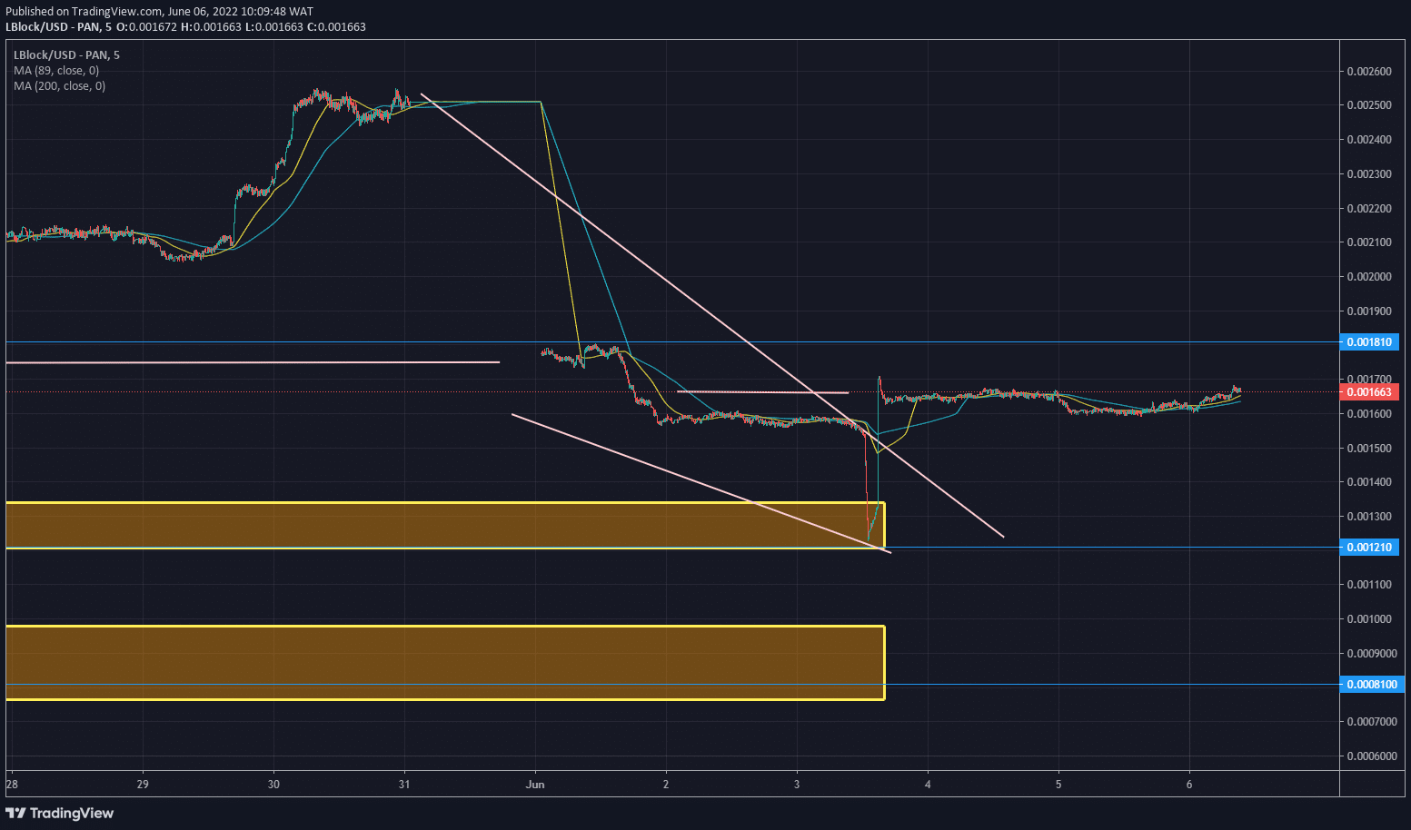Screen dimensions: 1411x830
Task: Click the 0.002500 price axis label
Action: 1368,105
